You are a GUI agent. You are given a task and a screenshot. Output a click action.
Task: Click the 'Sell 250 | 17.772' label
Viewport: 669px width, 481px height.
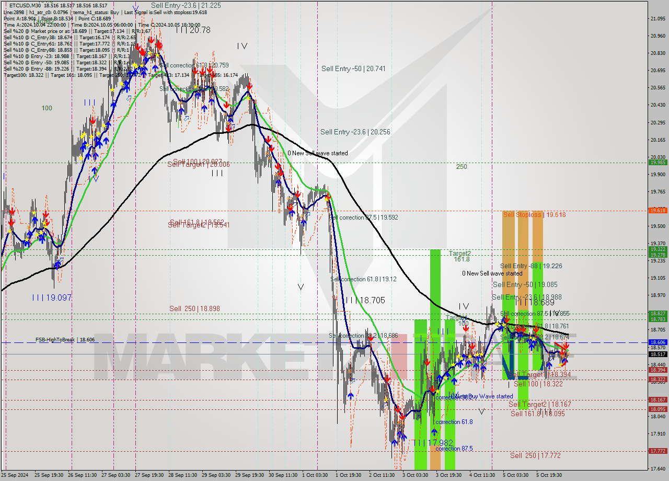tap(535, 455)
